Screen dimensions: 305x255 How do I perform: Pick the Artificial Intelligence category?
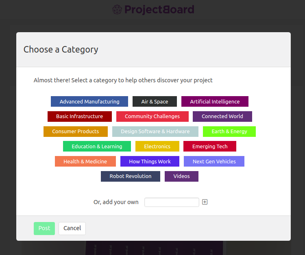click(215, 101)
